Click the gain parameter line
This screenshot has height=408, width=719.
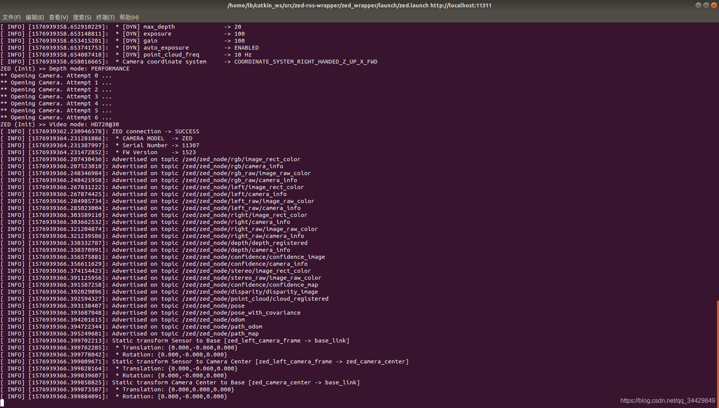(123, 41)
